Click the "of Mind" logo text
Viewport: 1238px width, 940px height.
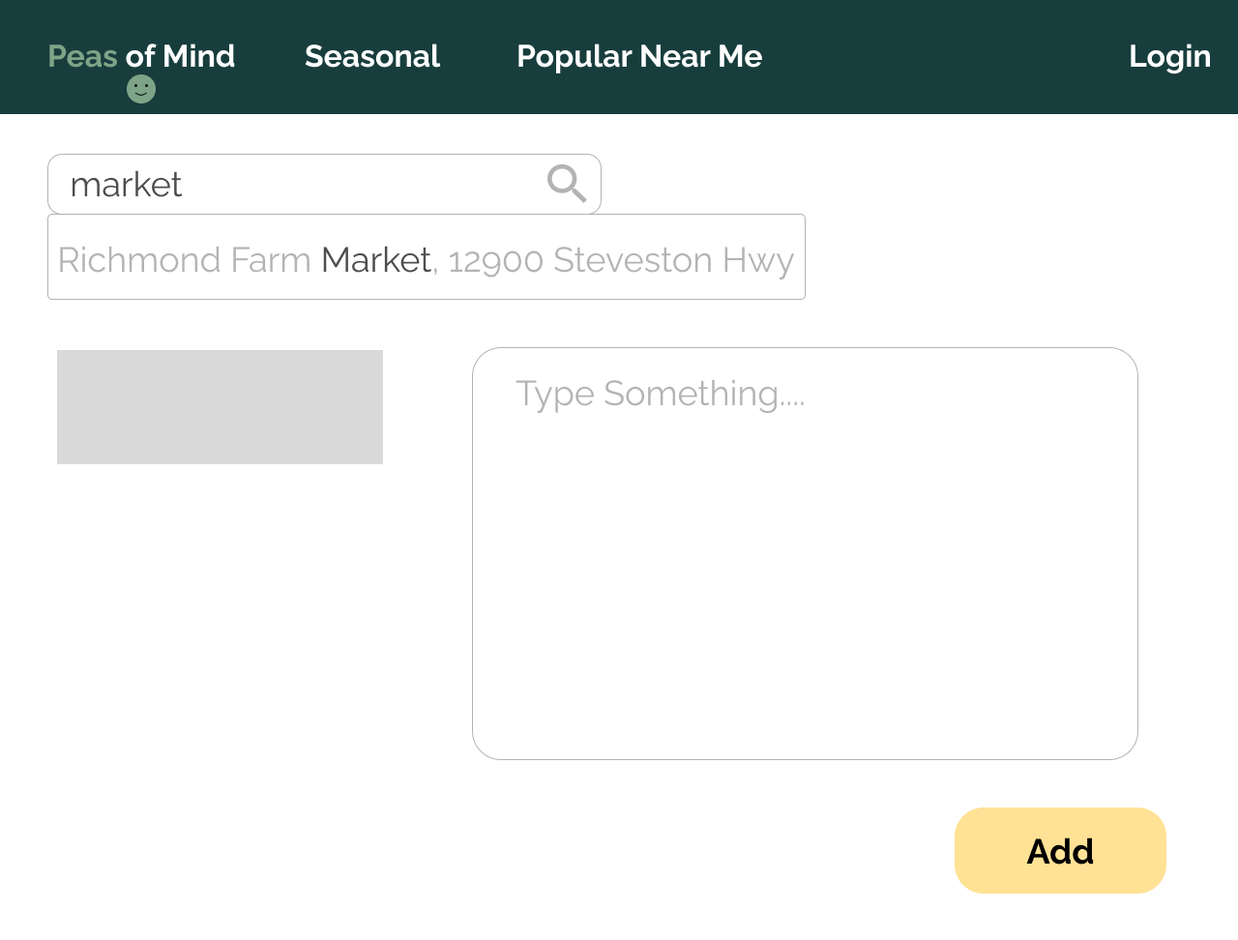tap(181, 56)
